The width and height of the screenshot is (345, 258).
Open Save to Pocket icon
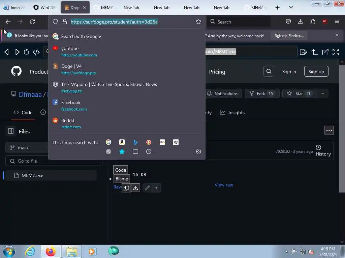pyautogui.click(x=288, y=21)
